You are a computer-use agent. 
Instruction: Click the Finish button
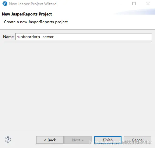click(108, 140)
